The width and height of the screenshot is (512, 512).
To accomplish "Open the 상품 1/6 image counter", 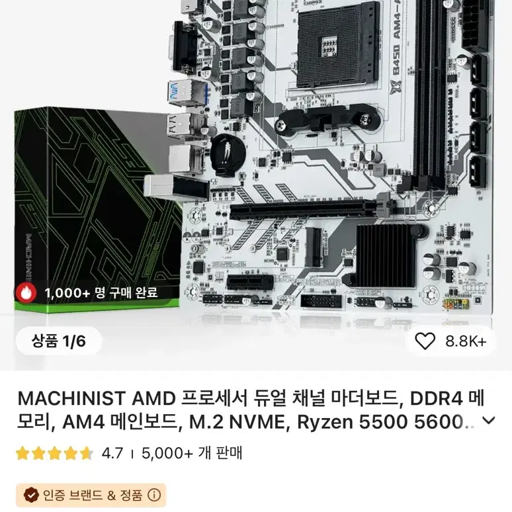I will [x=59, y=341].
